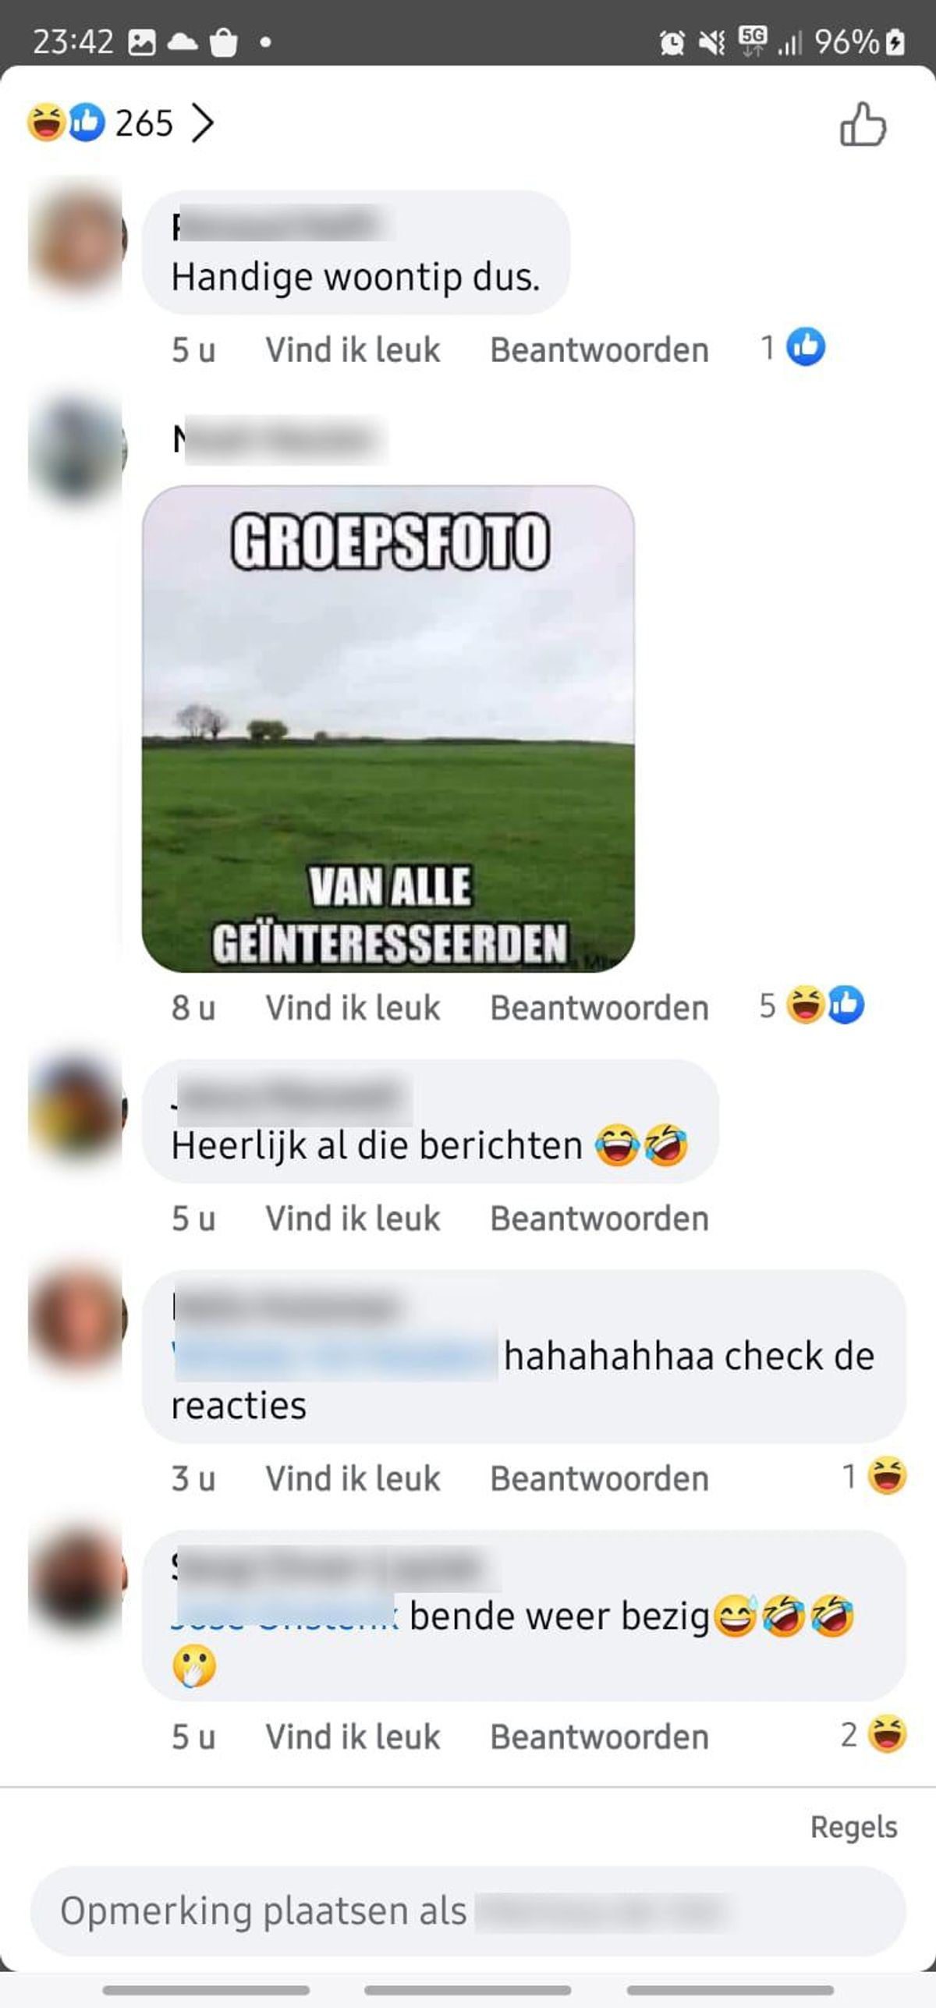Open the 265 reactions list chevron
Image resolution: width=936 pixels, height=2008 pixels.
(202, 123)
